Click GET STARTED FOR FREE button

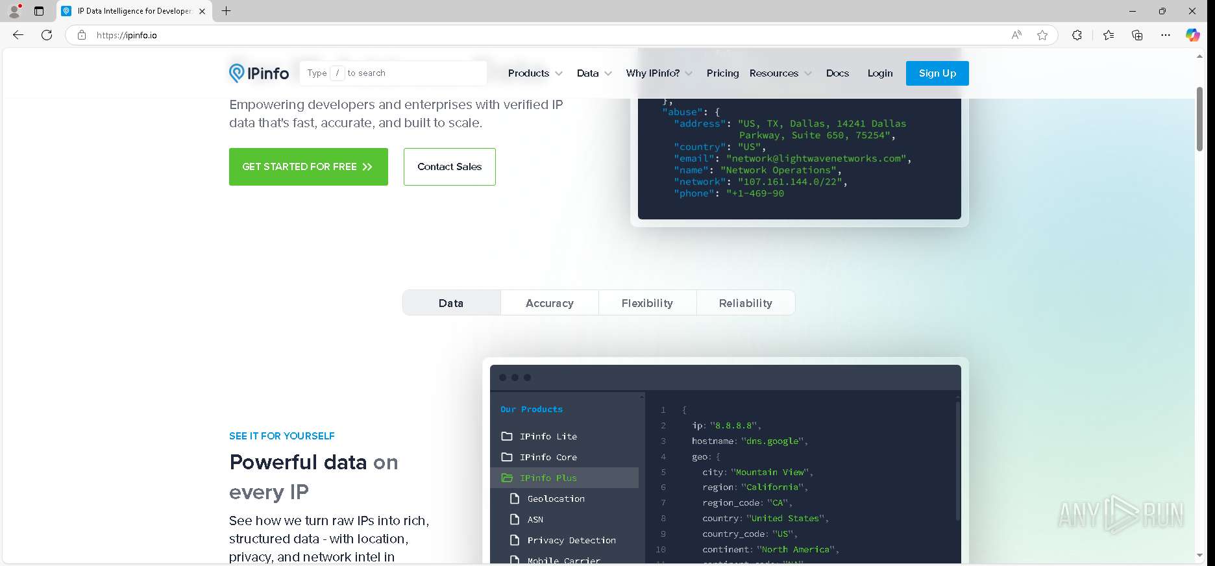click(x=308, y=167)
